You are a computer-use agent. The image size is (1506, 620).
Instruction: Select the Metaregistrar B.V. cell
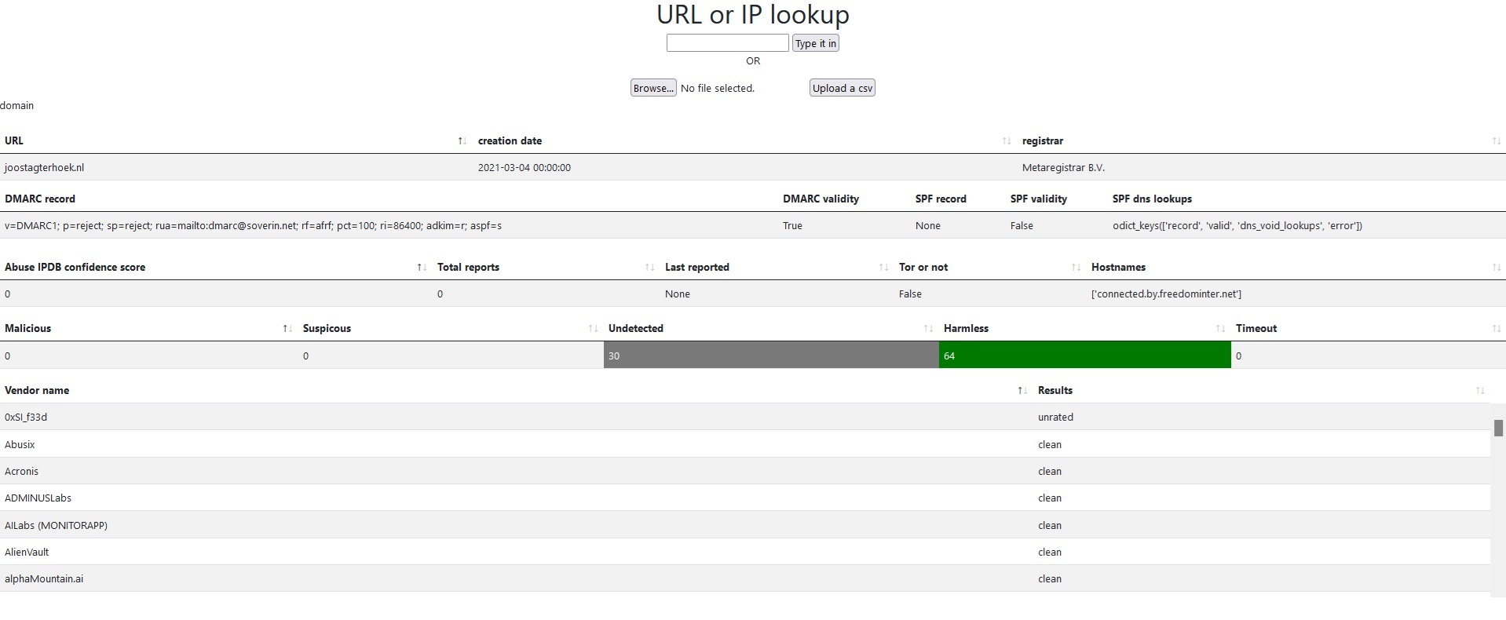[1063, 168]
